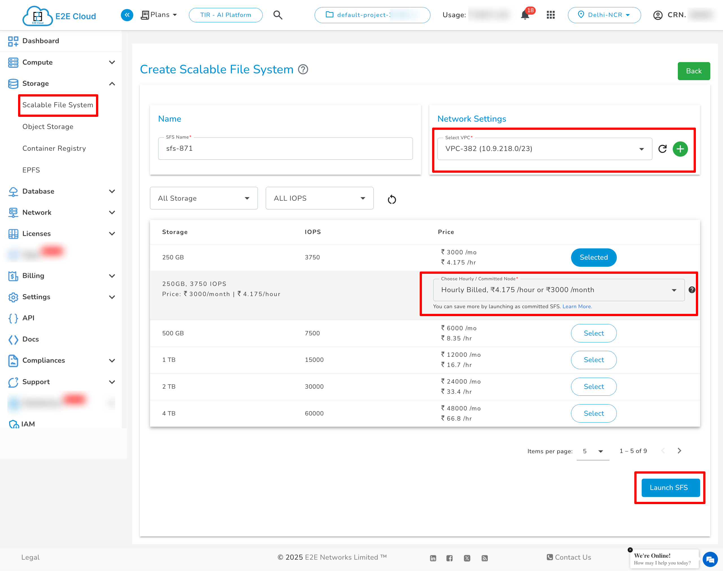This screenshot has width=723, height=571.
Task: Change items per page dropdown
Action: (x=593, y=451)
